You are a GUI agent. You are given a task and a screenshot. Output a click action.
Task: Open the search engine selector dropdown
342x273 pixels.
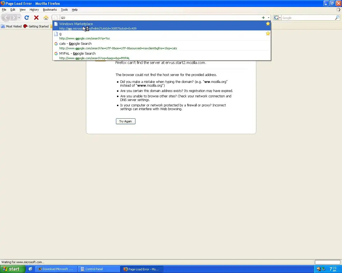coord(277,18)
